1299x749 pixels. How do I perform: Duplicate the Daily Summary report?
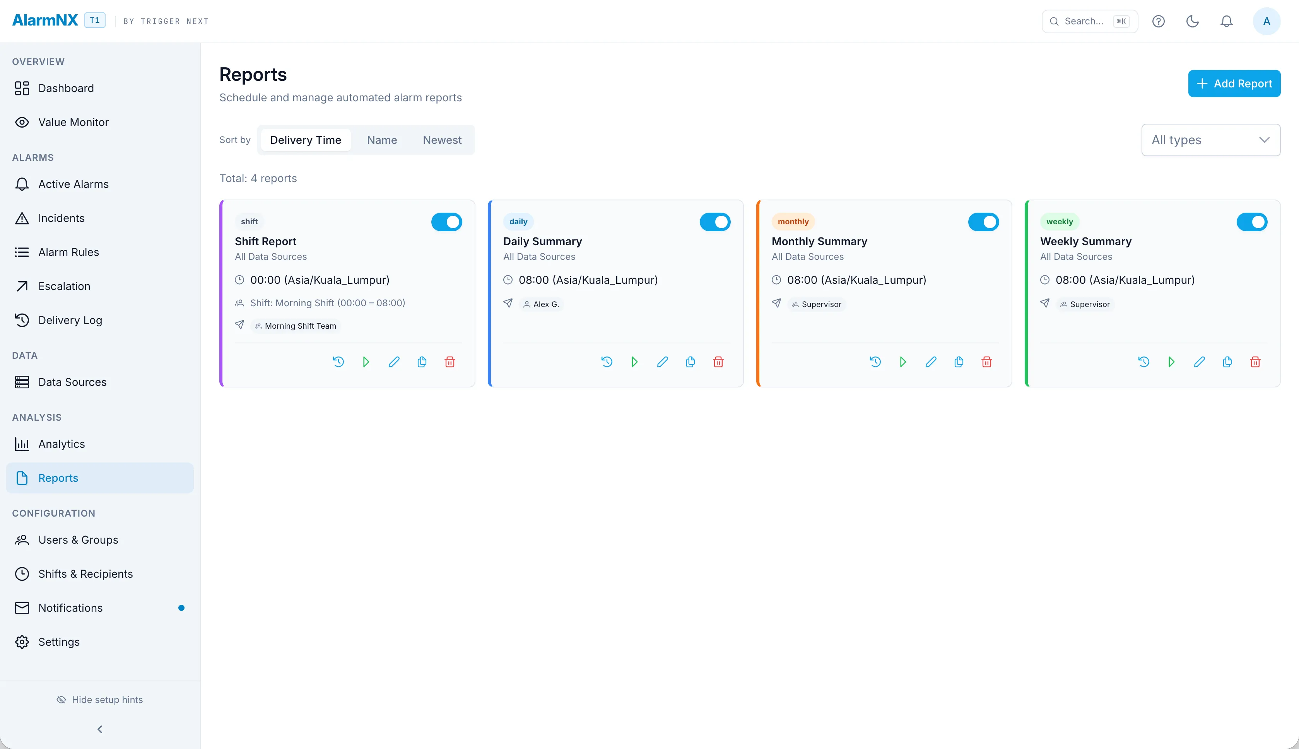691,362
